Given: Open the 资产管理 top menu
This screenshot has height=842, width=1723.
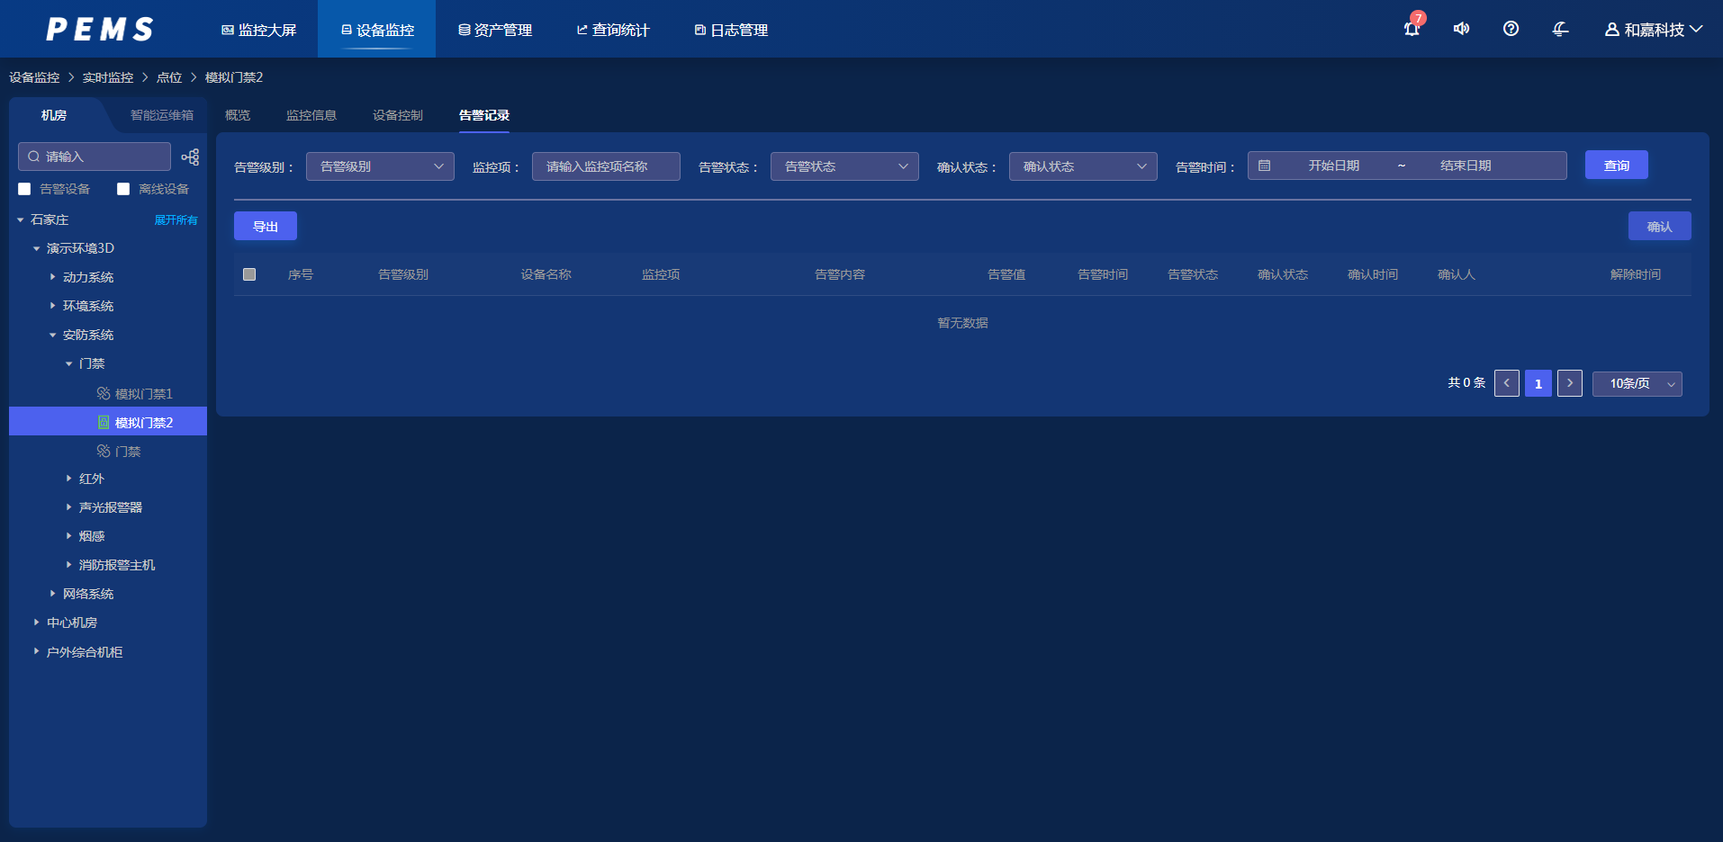Looking at the screenshot, I should (495, 30).
